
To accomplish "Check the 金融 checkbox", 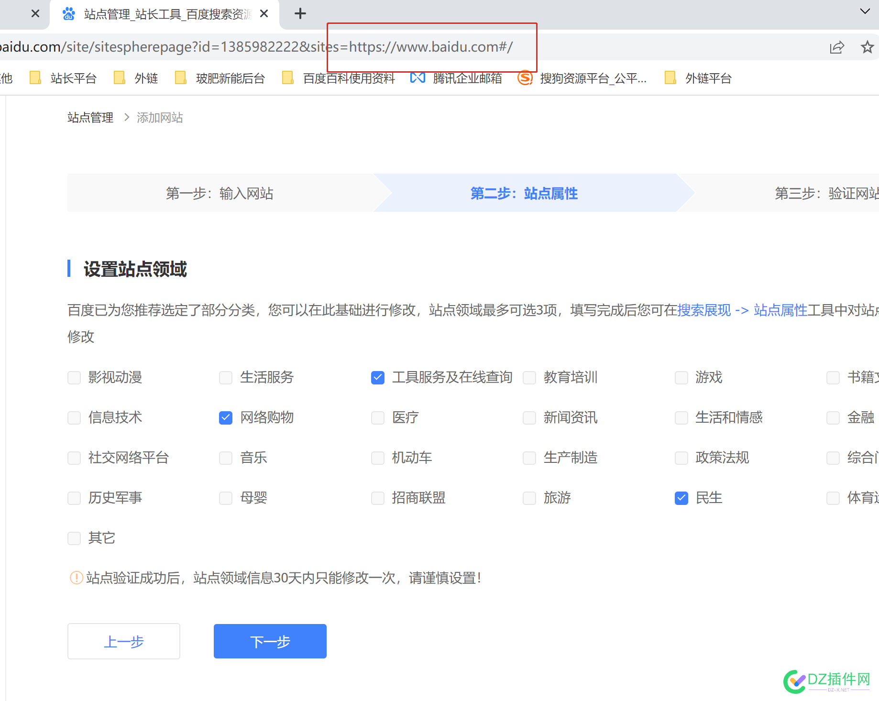I will coord(833,418).
